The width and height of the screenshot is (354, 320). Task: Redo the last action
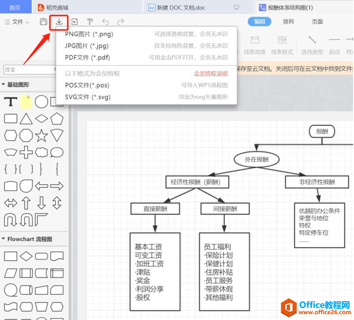pos(121,22)
